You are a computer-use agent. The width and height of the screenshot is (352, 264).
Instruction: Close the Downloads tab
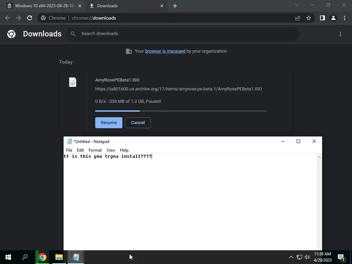[x=162, y=6]
